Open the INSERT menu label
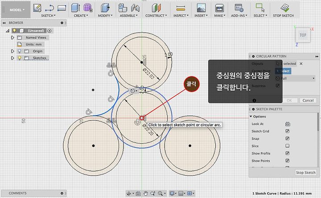Screen dimensions: 321x198 pos(201,16)
